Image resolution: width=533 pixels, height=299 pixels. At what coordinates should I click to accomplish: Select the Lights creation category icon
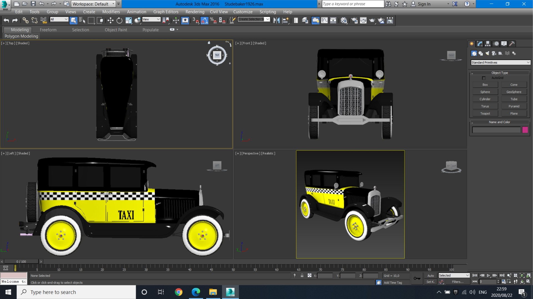[x=487, y=53]
